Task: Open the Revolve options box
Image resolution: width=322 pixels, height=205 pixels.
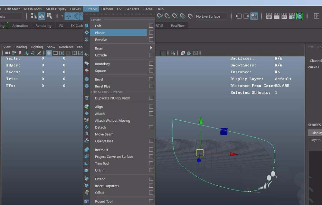Action: point(151,40)
